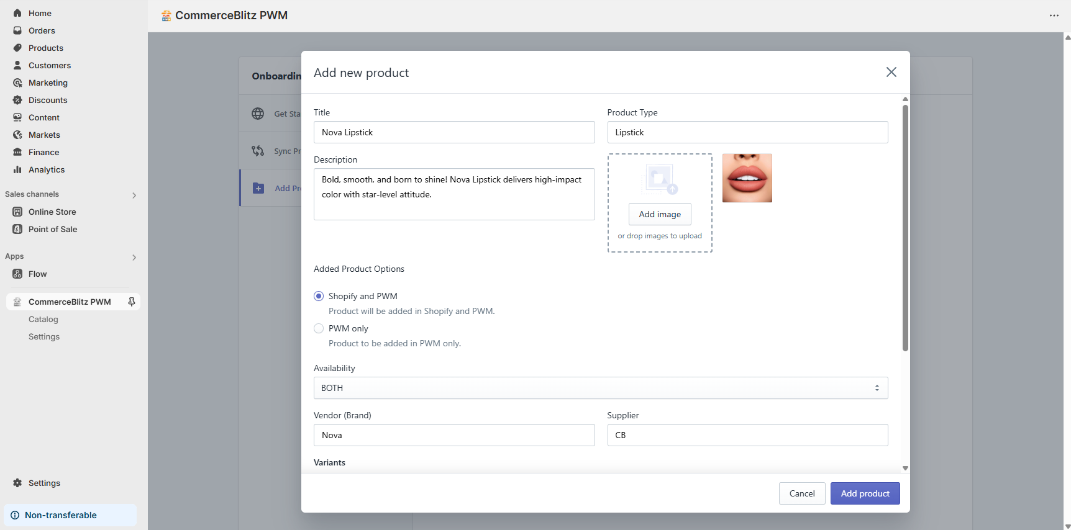This screenshot has height=530, width=1071.
Task: Open Catalog under CommerceBlitz PWM
Action: tap(43, 319)
